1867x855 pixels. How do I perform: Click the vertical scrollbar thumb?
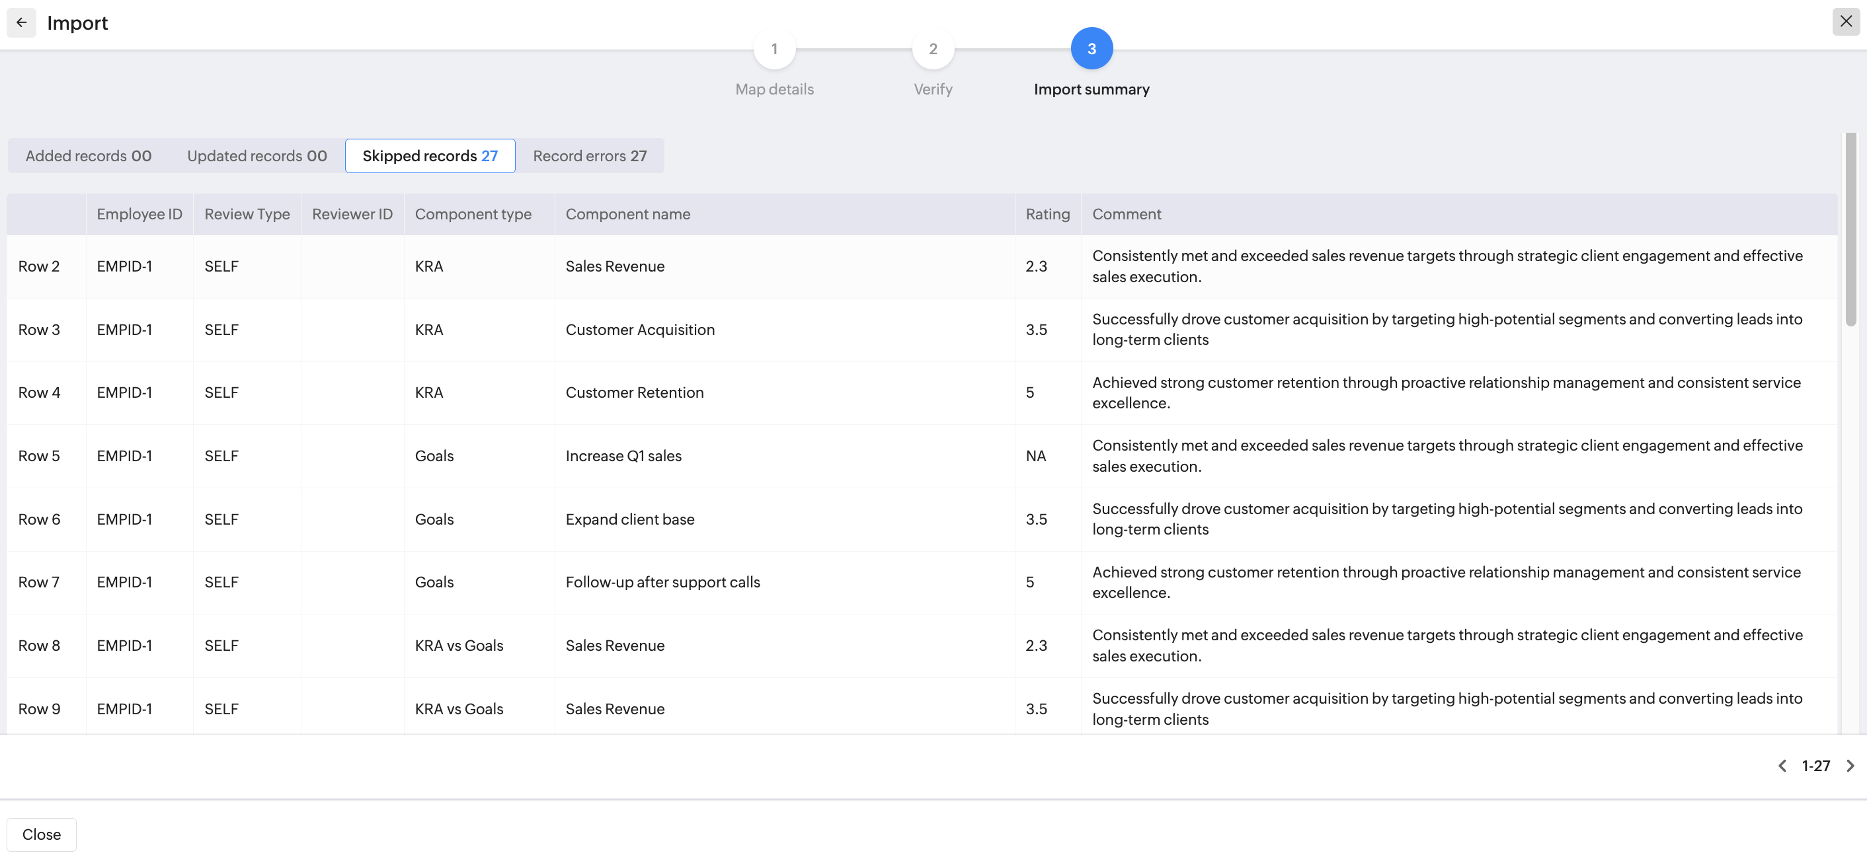1850,228
